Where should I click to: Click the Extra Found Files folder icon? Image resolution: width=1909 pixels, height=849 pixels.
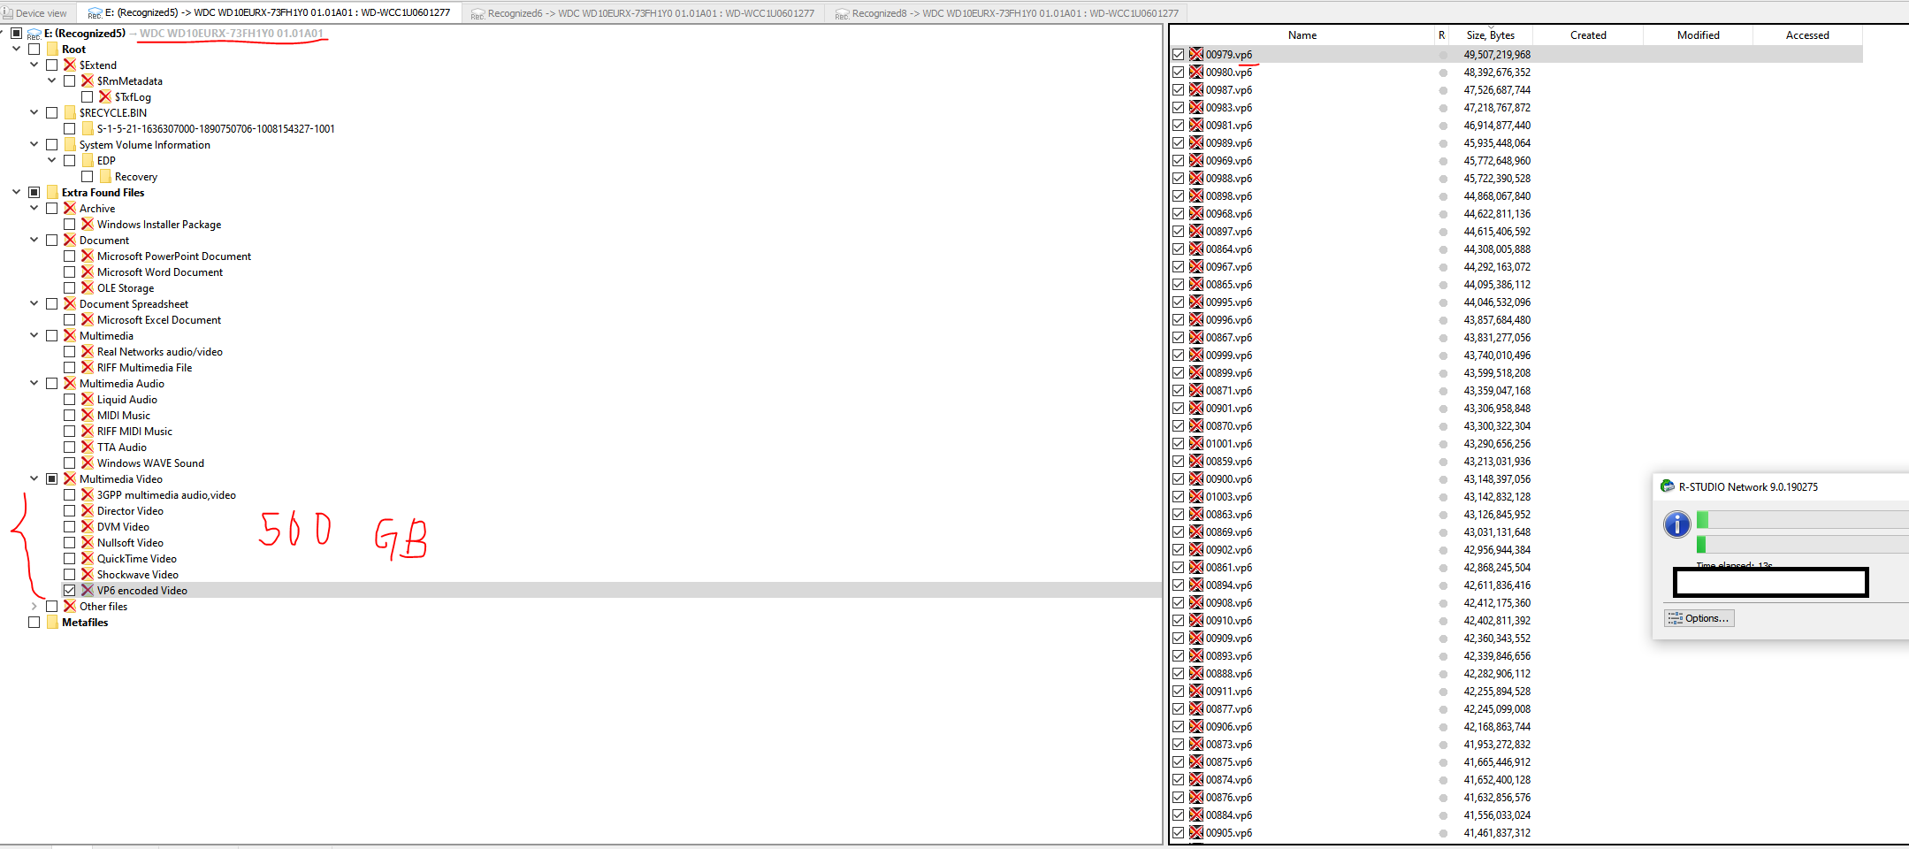tap(52, 193)
